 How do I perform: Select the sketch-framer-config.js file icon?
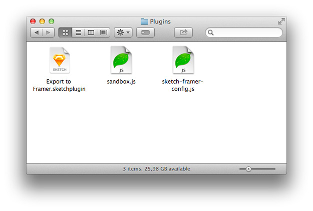183,60
